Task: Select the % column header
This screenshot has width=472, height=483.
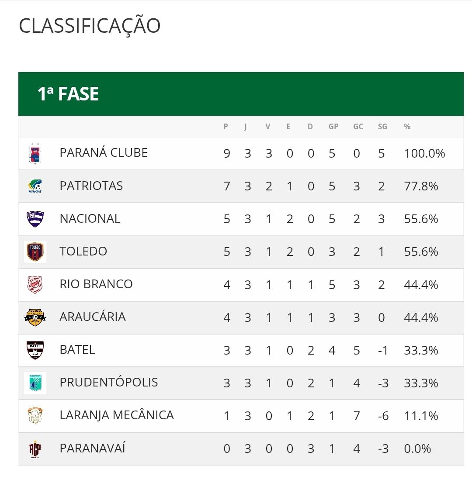Action: coord(407,127)
